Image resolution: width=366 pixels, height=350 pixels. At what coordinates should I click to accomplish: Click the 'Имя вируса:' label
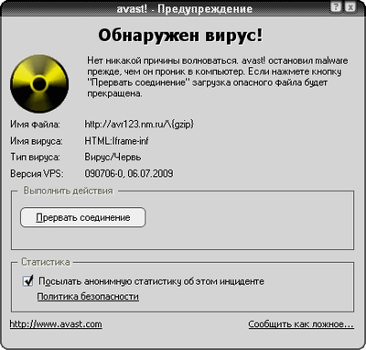[x=37, y=141]
